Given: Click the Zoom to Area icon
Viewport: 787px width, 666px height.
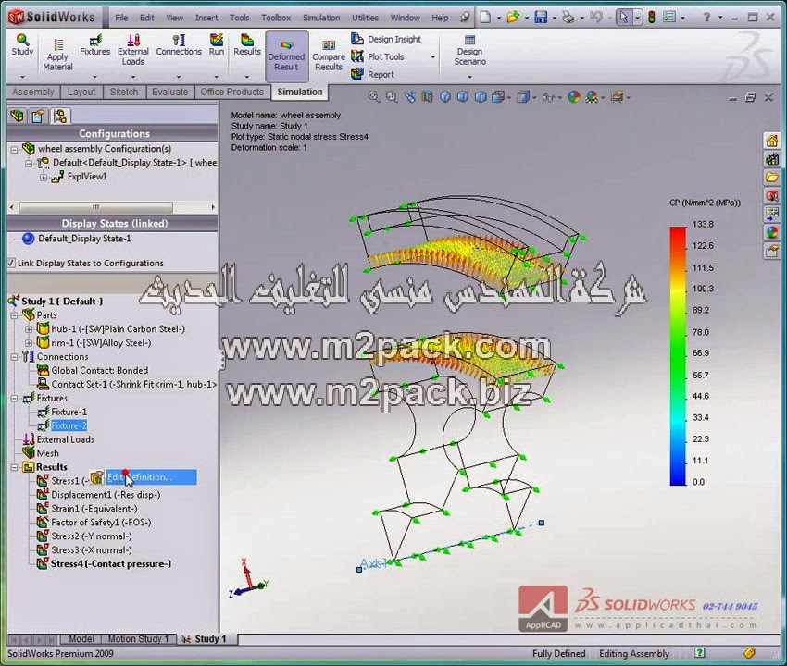Looking at the screenshot, I should 392,97.
